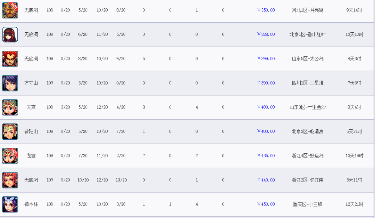Click the 方寸山 school name

pyautogui.click(x=31, y=83)
